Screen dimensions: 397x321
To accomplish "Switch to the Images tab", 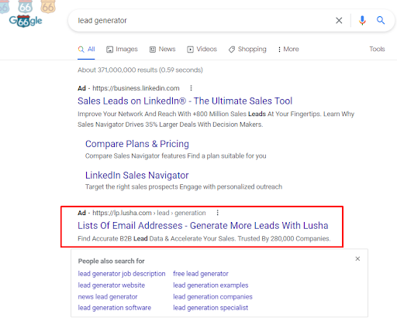I will pos(122,49).
